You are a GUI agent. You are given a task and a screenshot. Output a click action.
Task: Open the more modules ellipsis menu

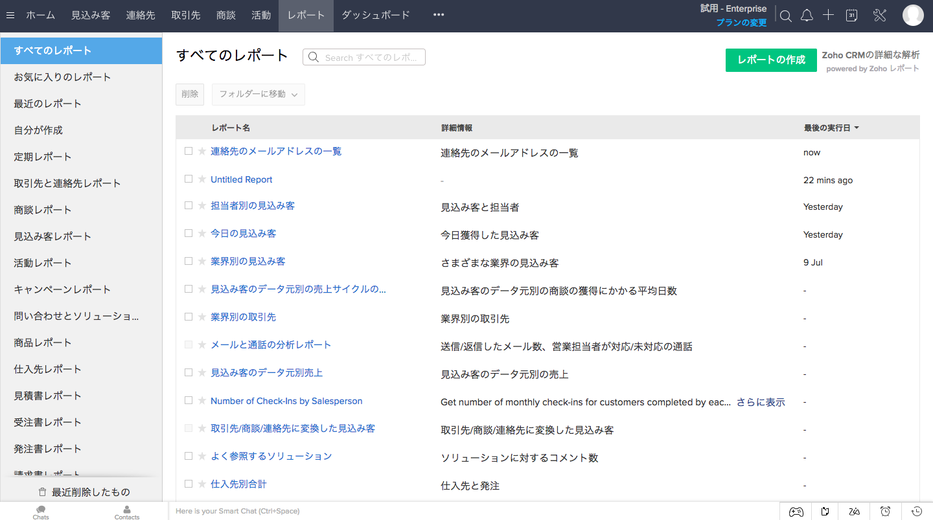(439, 15)
